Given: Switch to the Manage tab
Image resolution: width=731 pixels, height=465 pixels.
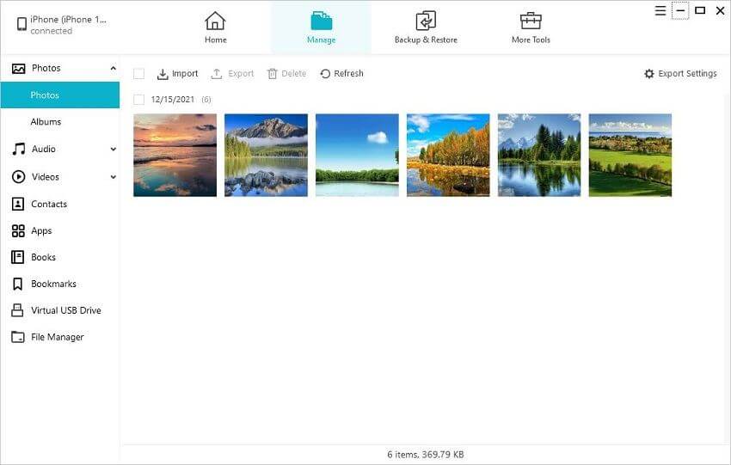Looking at the screenshot, I should click(321, 27).
